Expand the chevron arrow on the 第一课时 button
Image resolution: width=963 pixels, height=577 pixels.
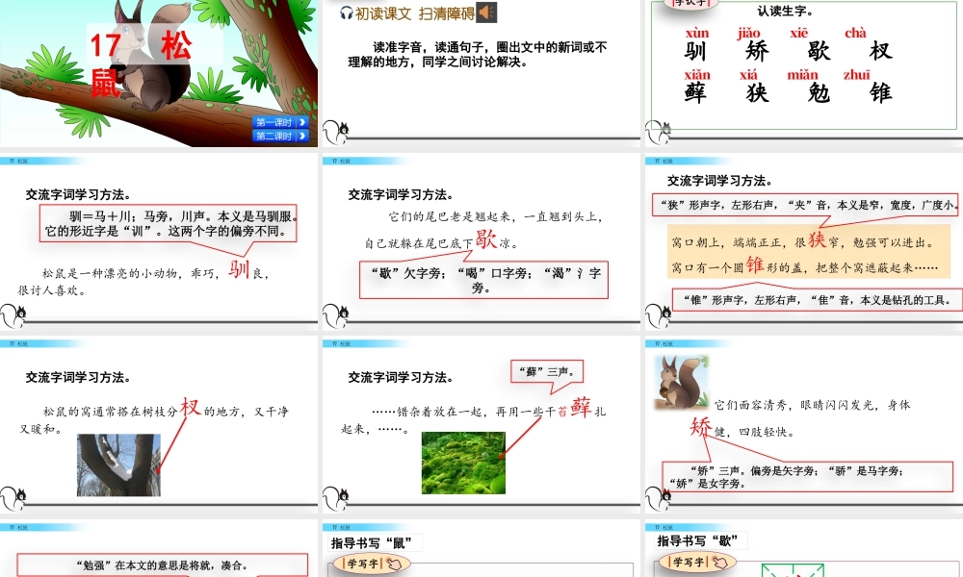pos(302,122)
